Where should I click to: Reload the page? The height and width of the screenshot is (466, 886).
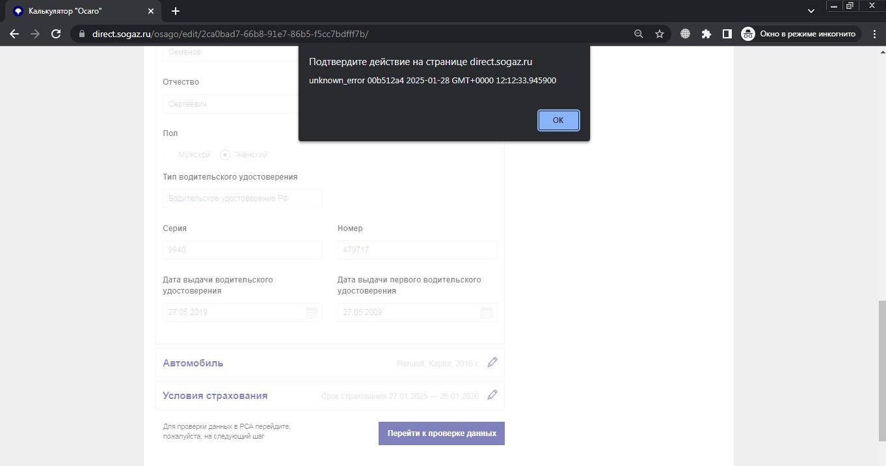click(x=56, y=34)
